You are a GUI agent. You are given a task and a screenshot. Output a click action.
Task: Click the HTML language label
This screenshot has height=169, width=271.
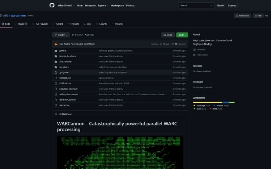tap(215, 109)
